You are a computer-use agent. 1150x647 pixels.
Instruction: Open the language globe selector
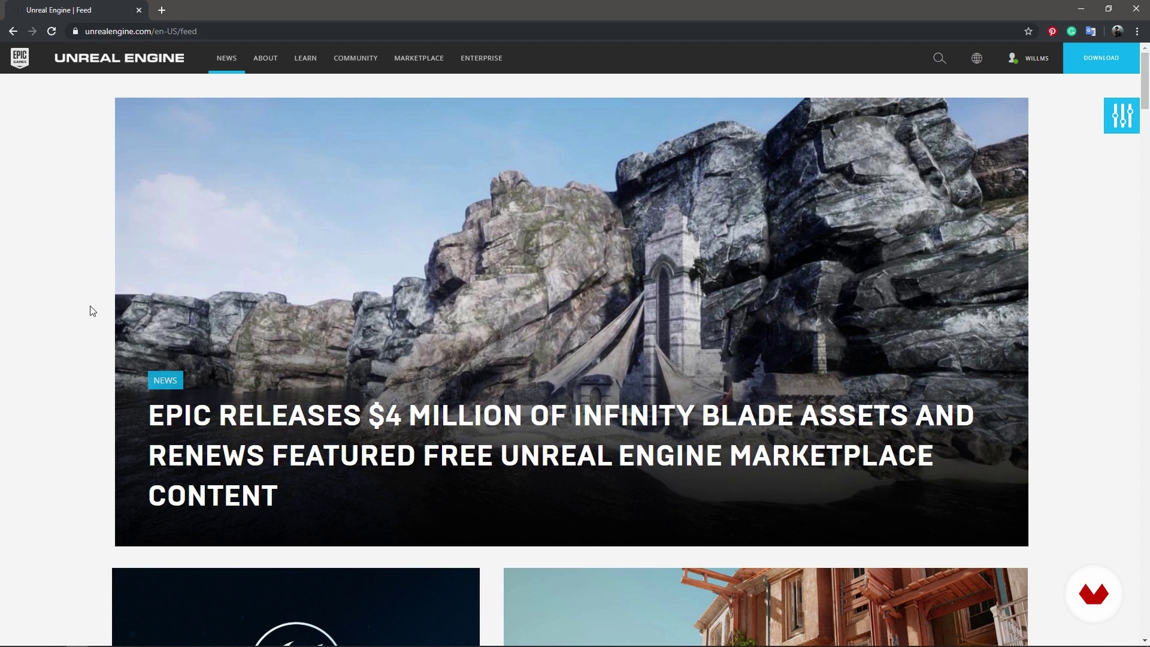[x=977, y=58]
